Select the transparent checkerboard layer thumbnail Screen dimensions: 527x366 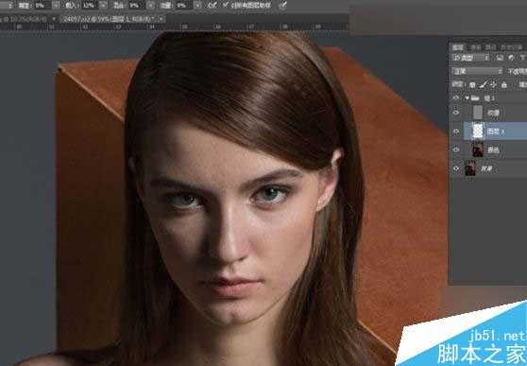pyautogui.click(x=478, y=131)
